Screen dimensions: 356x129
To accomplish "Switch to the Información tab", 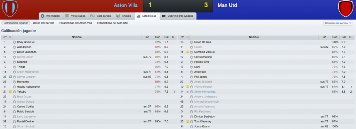I will 50,16.
